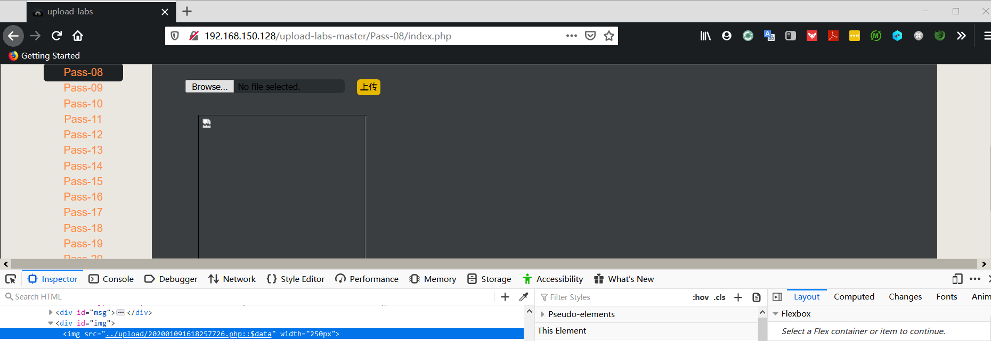Save page to Pocket

[590, 36]
